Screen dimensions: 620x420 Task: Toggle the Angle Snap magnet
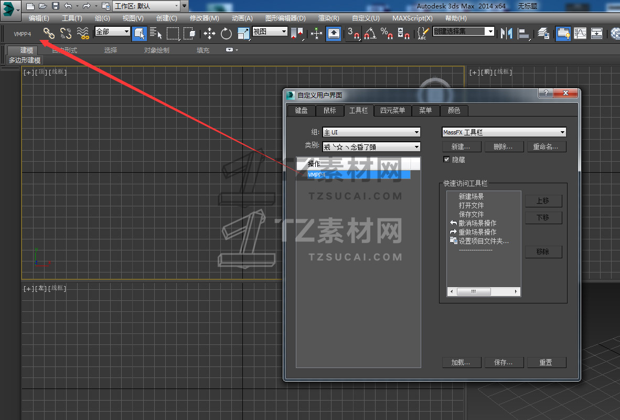pyautogui.click(x=370, y=34)
